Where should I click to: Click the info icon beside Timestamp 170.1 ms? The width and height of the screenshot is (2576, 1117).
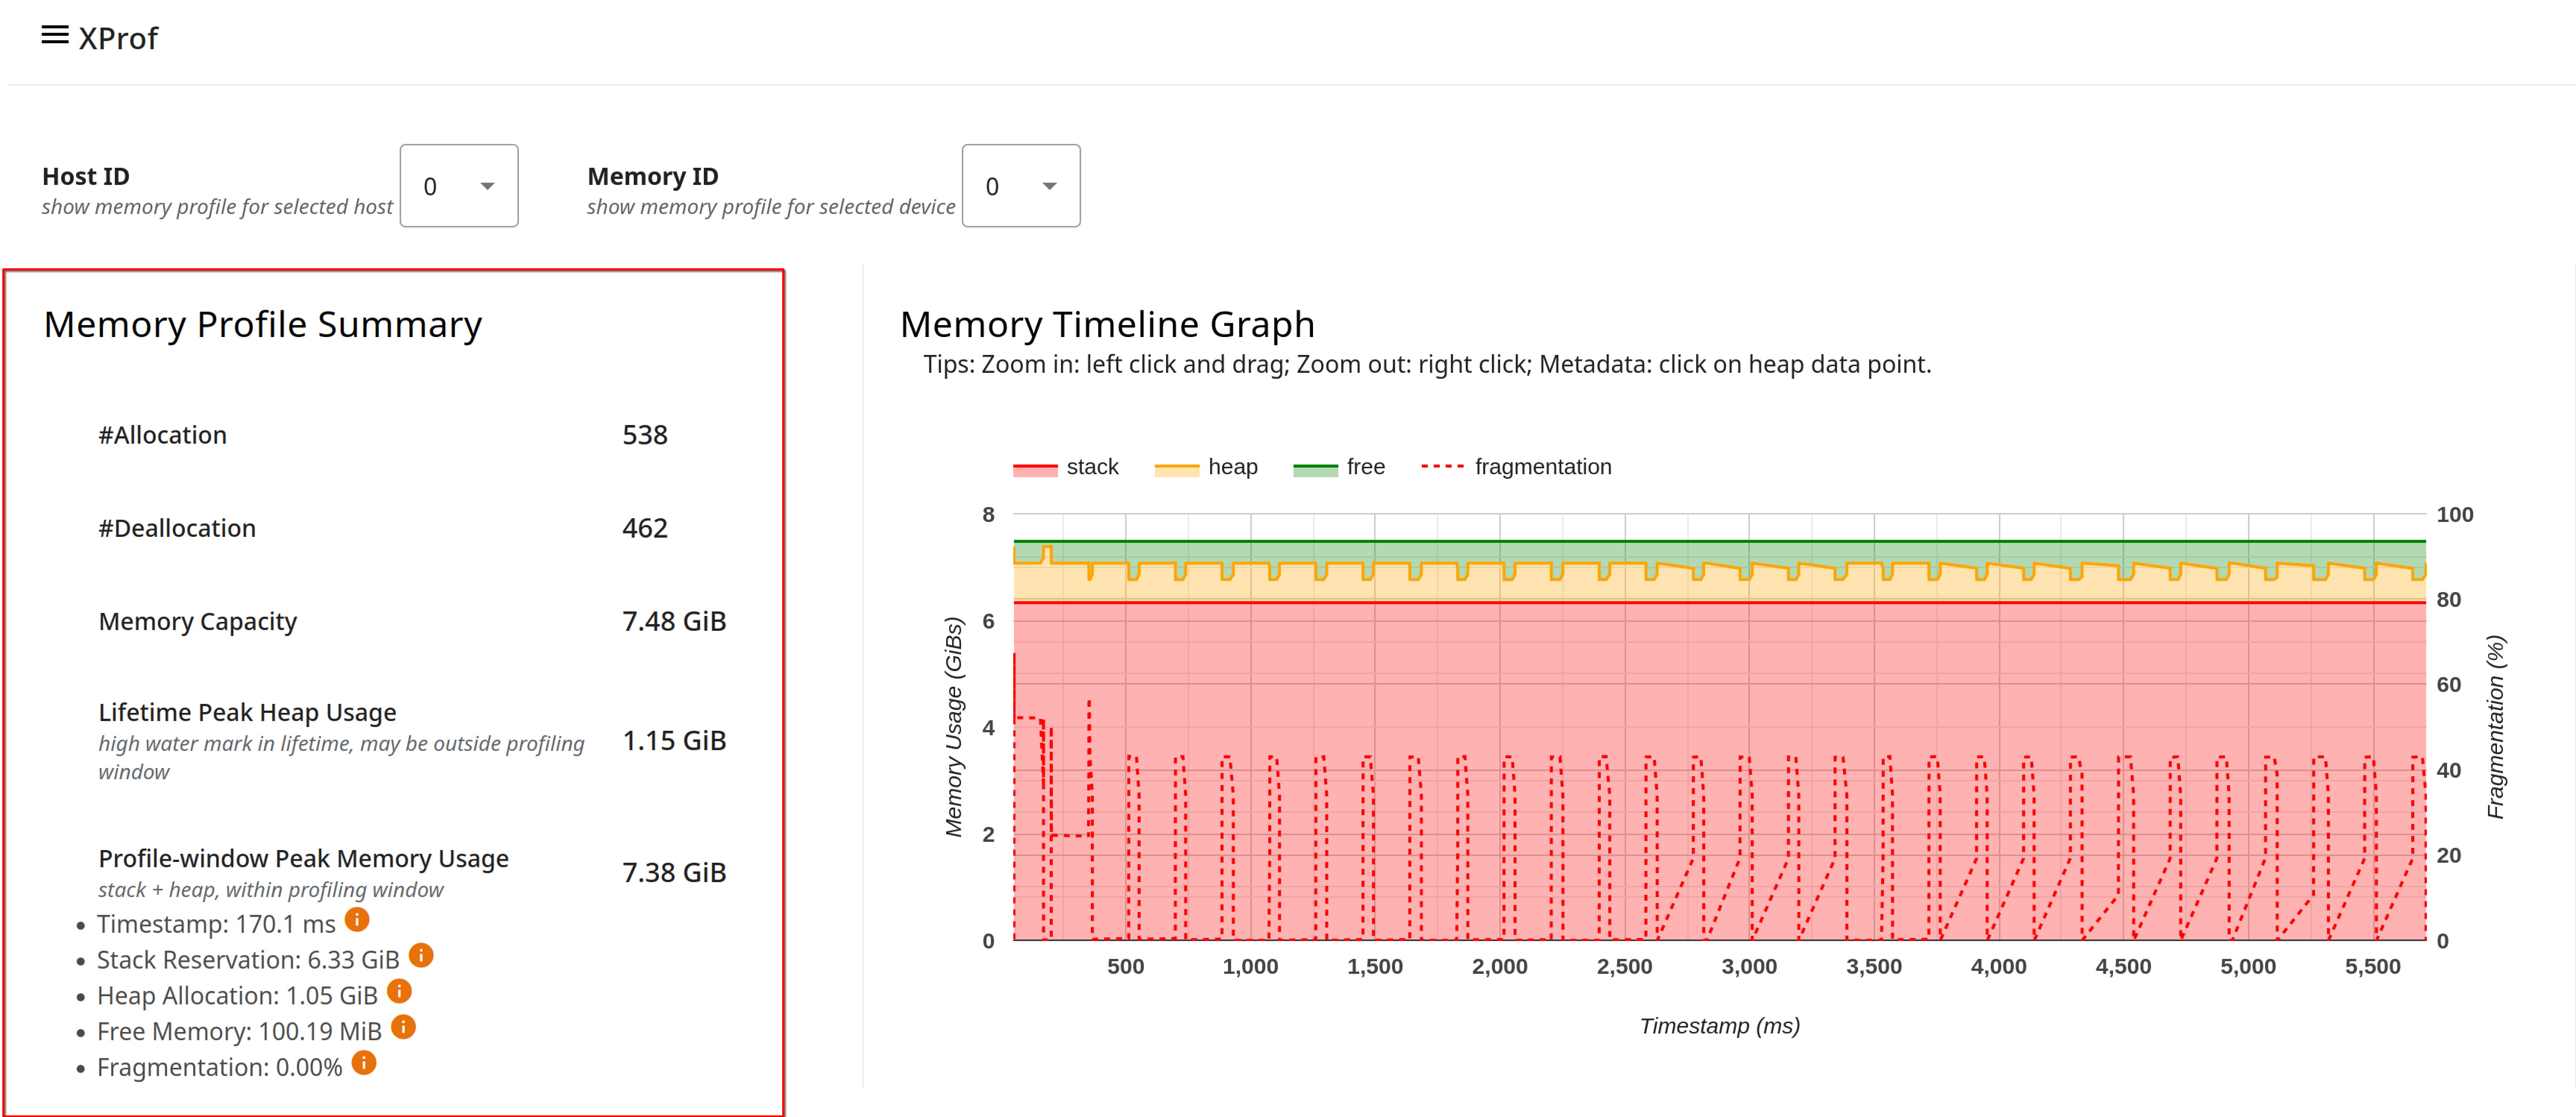[x=357, y=920]
